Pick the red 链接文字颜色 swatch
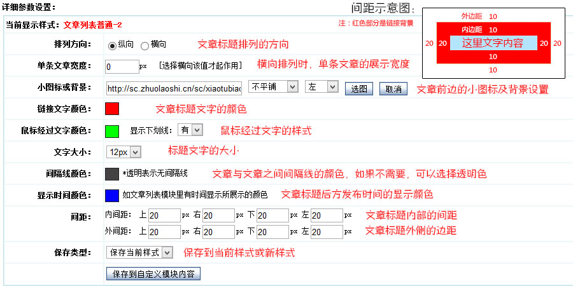 pos(112,109)
